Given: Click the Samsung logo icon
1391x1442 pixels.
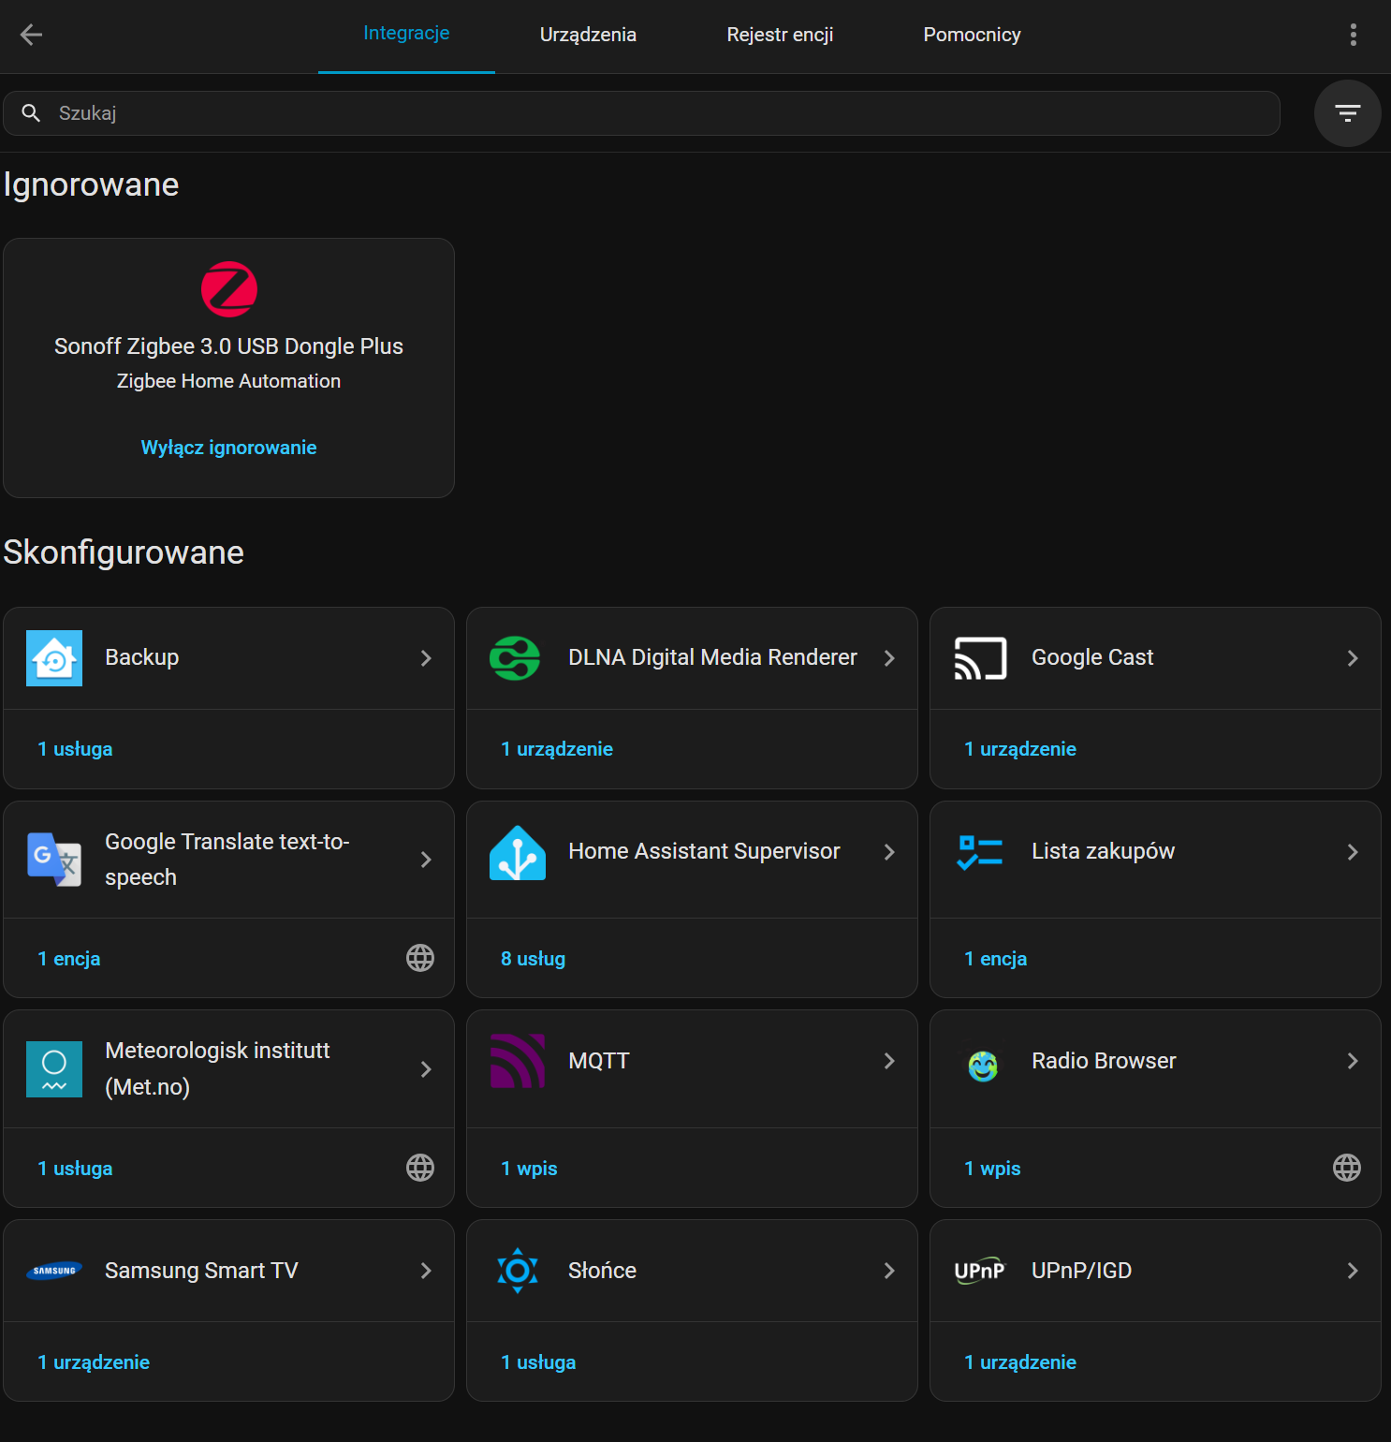Looking at the screenshot, I should point(54,1271).
